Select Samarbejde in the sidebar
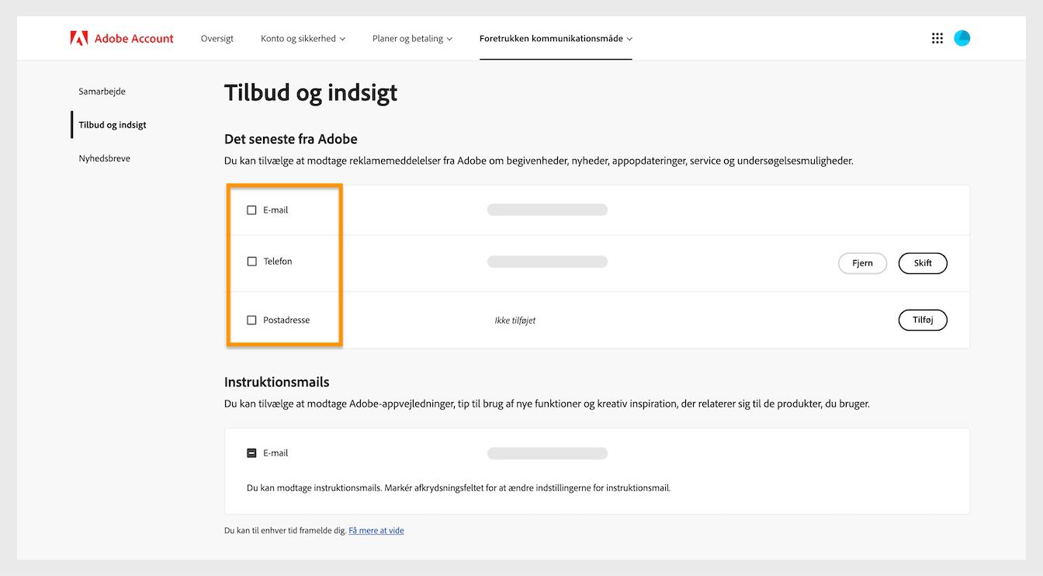This screenshot has height=576, width=1043. point(102,91)
